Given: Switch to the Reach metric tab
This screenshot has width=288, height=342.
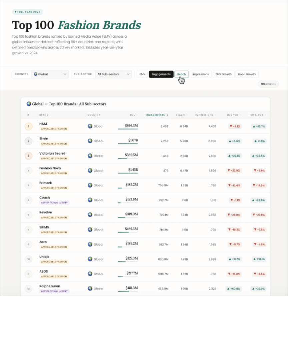Looking at the screenshot, I should [181, 74].
